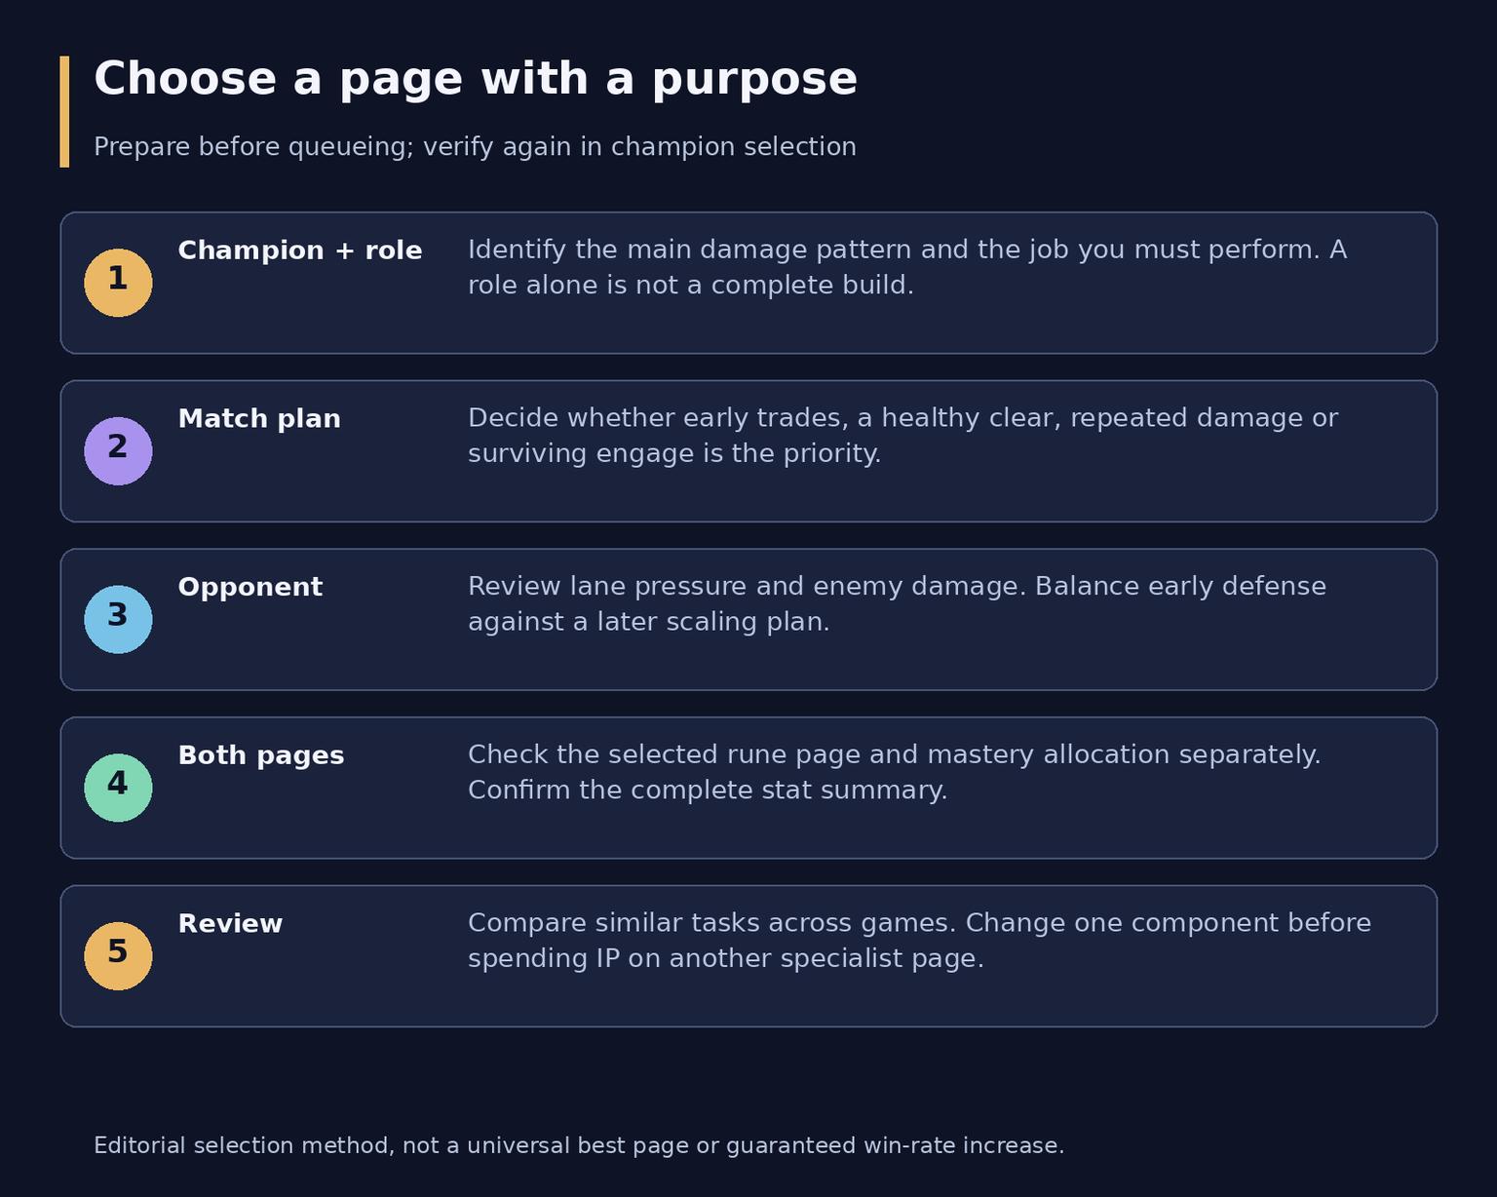Click the subtitle about champion selection
This screenshot has width=1497, height=1197.
click(x=475, y=147)
